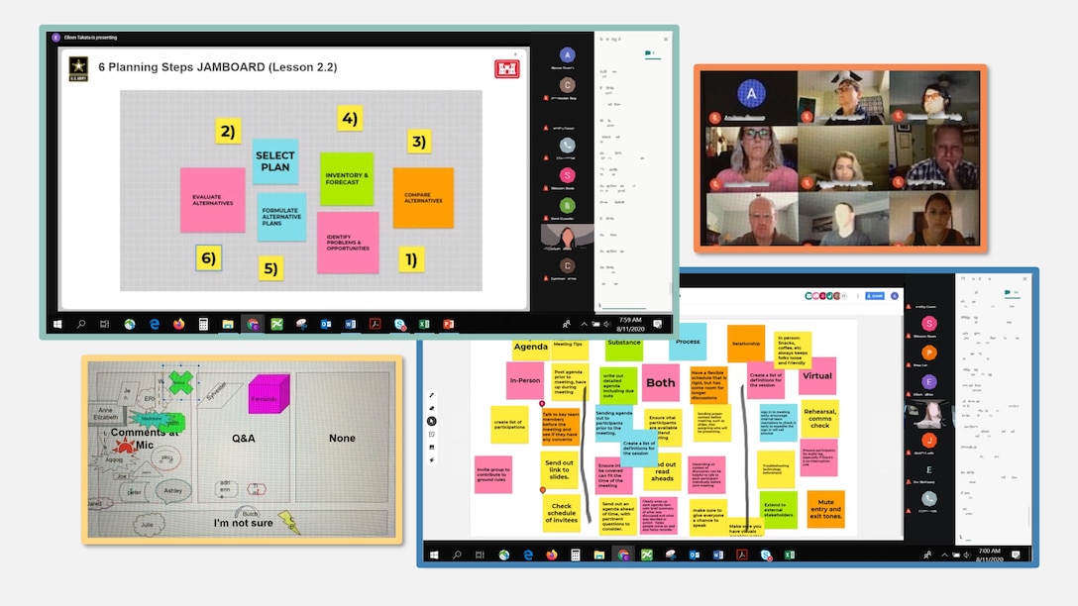1078x606 pixels.
Task: Click the U.S. Army star logo on slide
Action: click(x=78, y=68)
